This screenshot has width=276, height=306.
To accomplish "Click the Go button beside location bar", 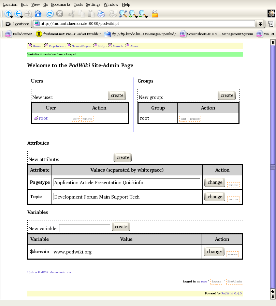I will (271, 24).
